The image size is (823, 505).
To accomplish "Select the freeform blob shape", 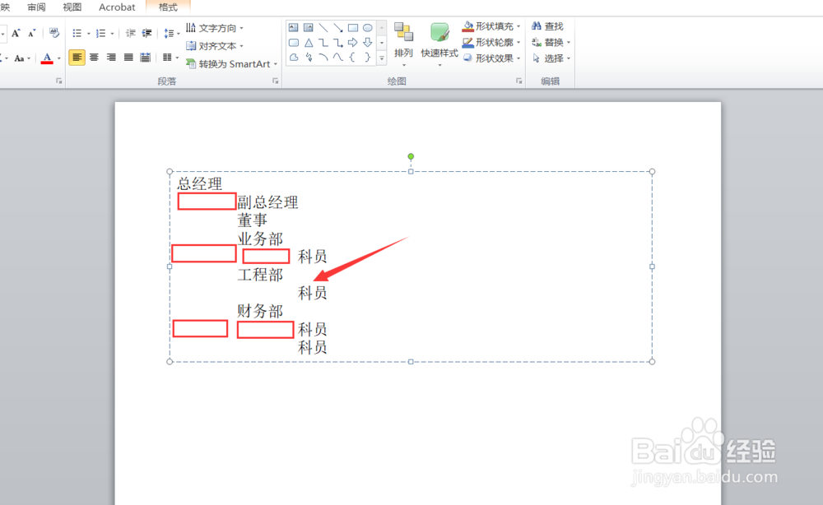I will [x=294, y=57].
